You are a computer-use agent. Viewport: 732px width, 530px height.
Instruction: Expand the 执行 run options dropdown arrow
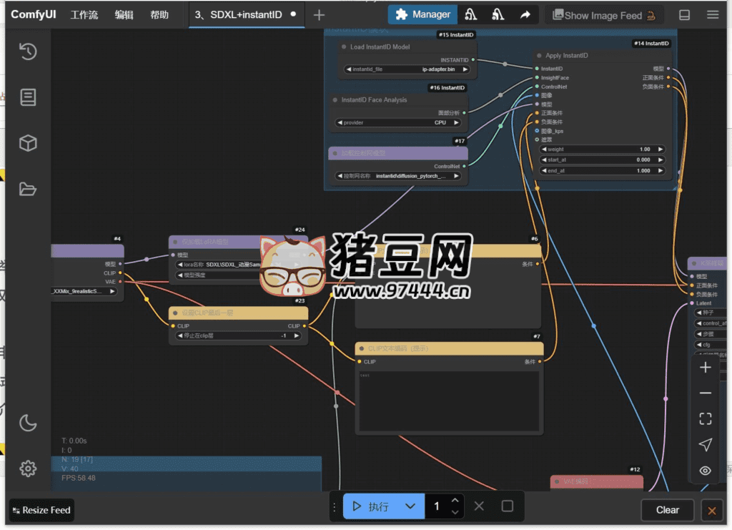tap(410, 506)
